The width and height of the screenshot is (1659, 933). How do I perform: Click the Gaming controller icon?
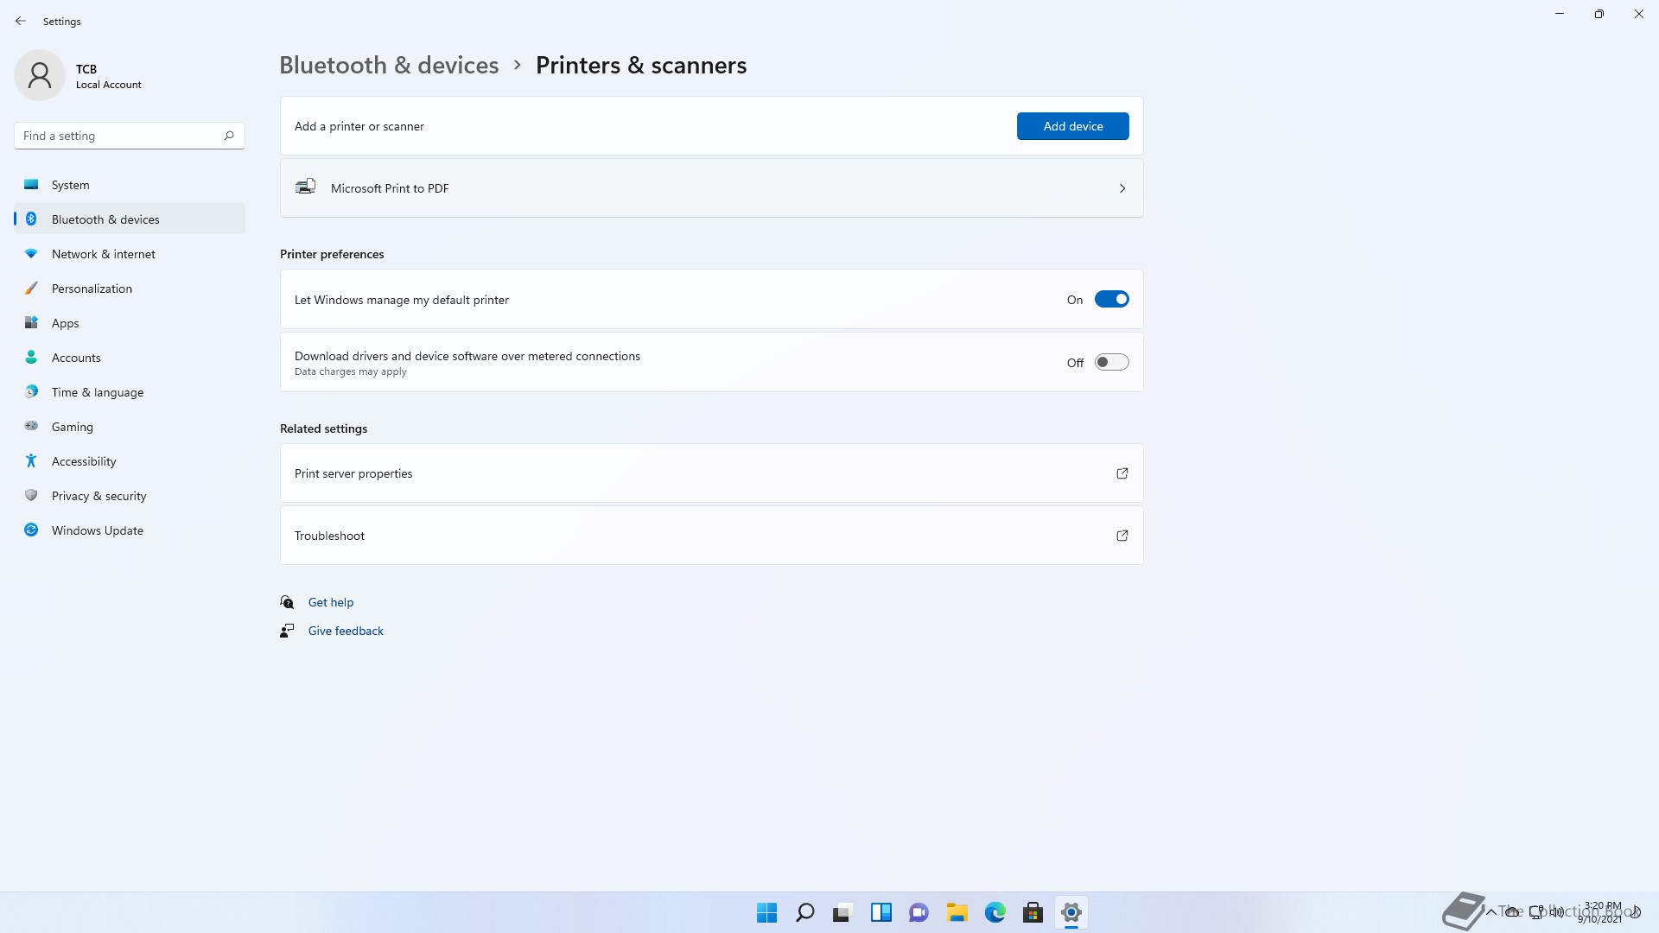(x=31, y=426)
